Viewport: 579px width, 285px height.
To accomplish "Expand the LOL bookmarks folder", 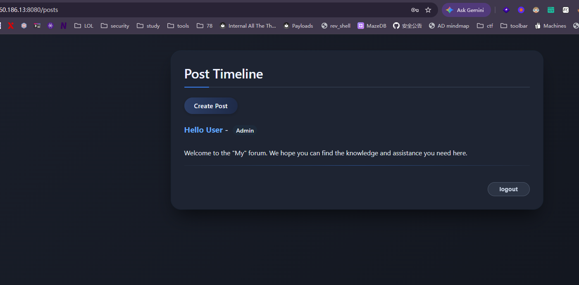I will (84, 26).
